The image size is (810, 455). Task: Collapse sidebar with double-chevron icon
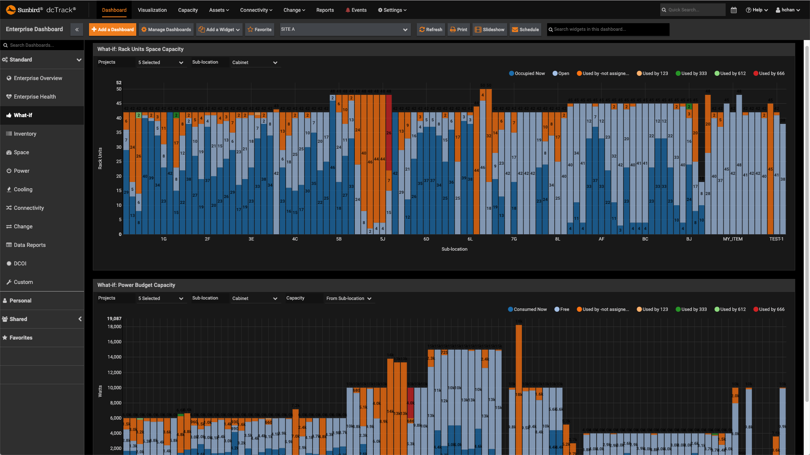[77, 29]
